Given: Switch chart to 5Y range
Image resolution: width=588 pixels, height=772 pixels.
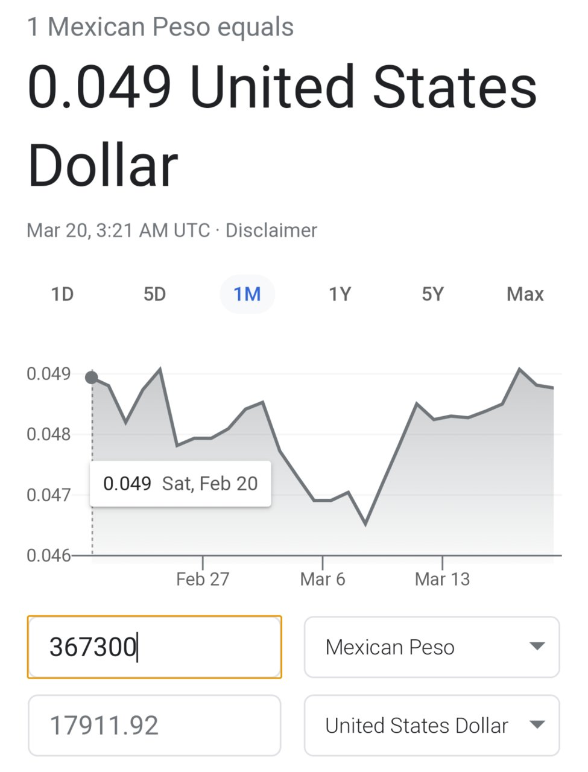Looking at the screenshot, I should [x=432, y=294].
